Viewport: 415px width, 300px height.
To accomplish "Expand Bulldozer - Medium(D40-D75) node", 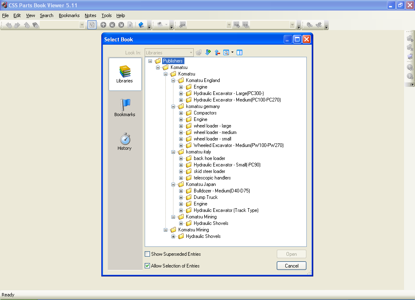I will 181,191.
